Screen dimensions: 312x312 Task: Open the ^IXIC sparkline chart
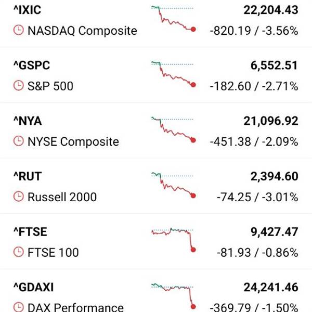pyautogui.click(x=173, y=19)
